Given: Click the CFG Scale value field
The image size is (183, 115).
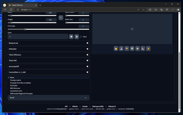Looking at the screenshot, I should tap(84, 27).
